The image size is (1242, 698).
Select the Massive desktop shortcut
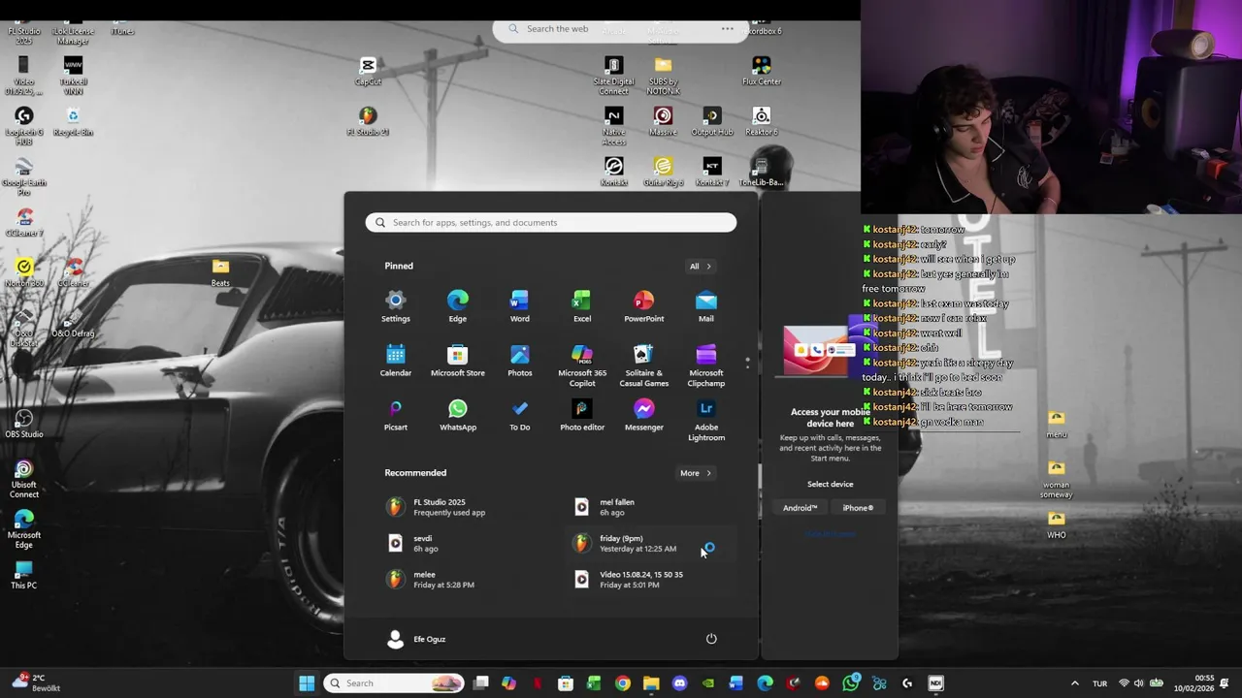click(663, 121)
